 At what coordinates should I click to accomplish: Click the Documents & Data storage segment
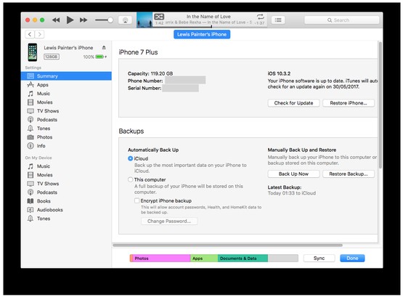coord(243,259)
